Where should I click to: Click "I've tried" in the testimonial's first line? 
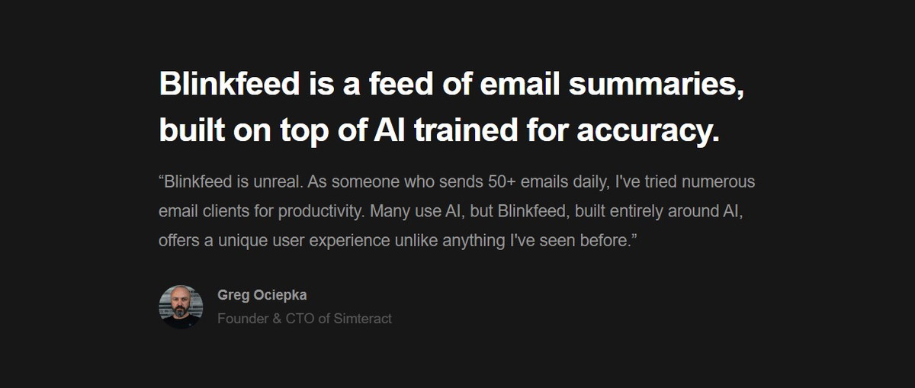(x=647, y=183)
